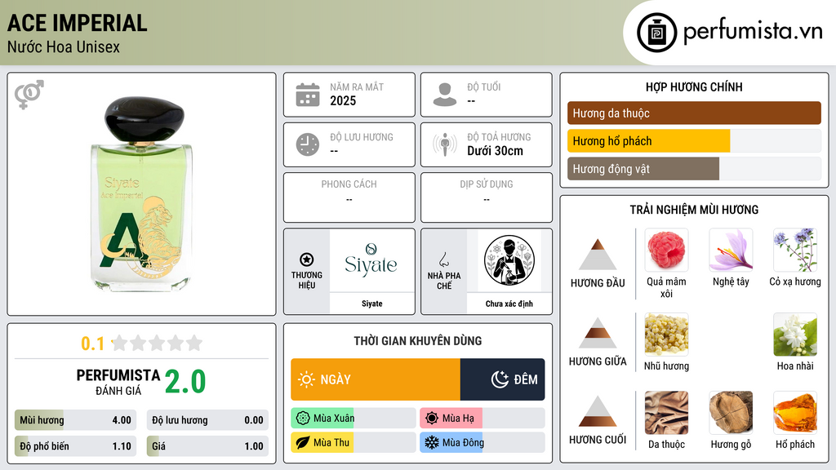This screenshot has height=470, width=836.
Task: Click the Hương đầu pyramid icon
Action: pos(598,255)
